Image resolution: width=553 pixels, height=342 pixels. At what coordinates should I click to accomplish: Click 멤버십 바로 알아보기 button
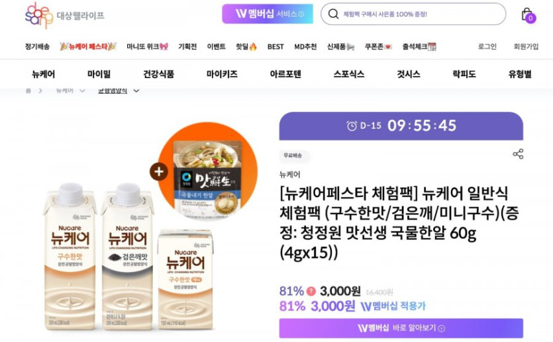401,328
